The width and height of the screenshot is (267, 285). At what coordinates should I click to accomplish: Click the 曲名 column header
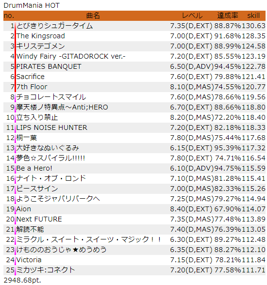pyautogui.click(x=93, y=16)
